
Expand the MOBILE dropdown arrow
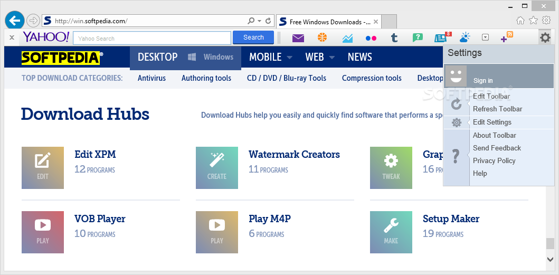coord(289,58)
